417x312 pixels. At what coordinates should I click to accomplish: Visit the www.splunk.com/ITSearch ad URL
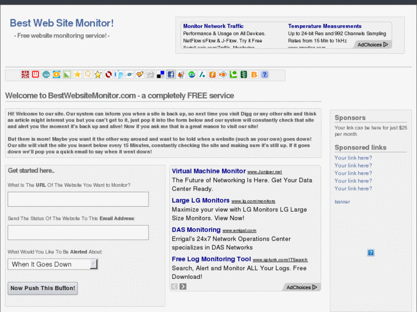(x=280, y=260)
